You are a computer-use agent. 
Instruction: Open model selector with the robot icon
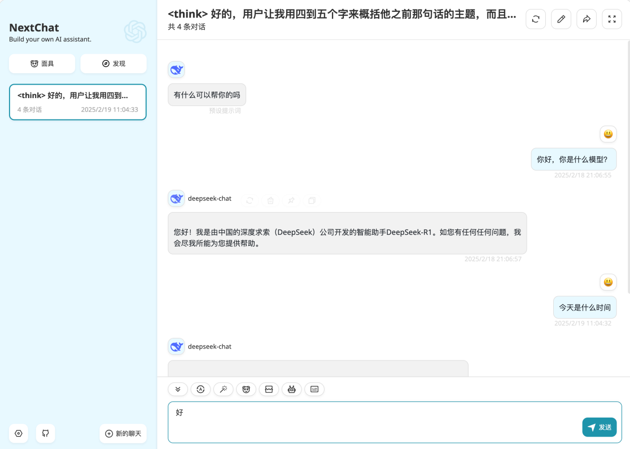[x=292, y=389]
